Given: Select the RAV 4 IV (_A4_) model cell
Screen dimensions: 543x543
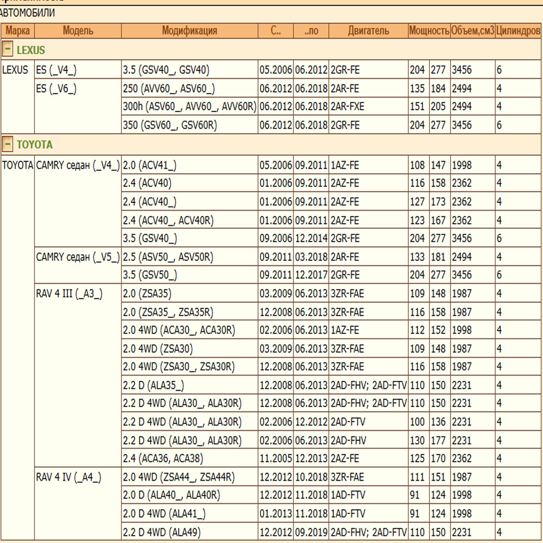Looking at the screenshot, I should (x=69, y=477).
